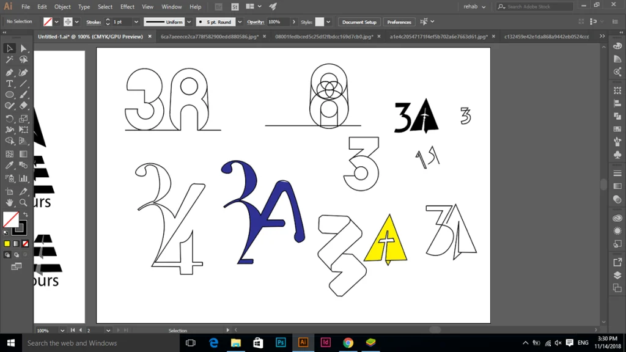Activate the Line Segment tool
Screen dimensions: 626x352
[x=23, y=83]
